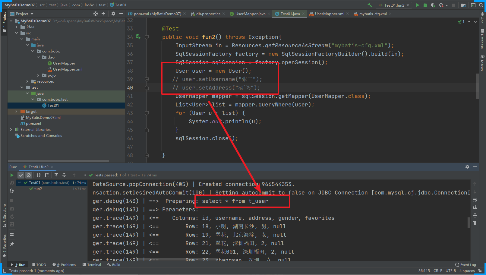Viewport: 486px width, 275px height.
Task: Click Run Anything icon in top toolbar
Action: pyautogui.click(x=473, y=5)
